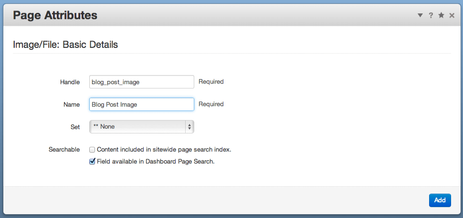Click the Page Attributes title bar text
463x218 pixels.
(55, 15)
